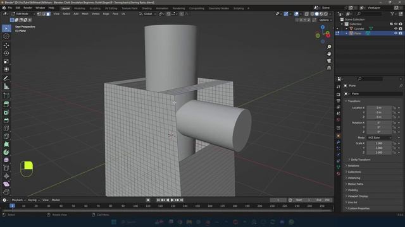Viewport: 405px width, 227px height.
Task: Jump to the animation end frame
Action: click(182, 200)
